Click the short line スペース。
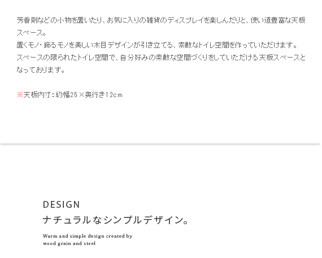The image size is (322, 258). click(31, 33)
